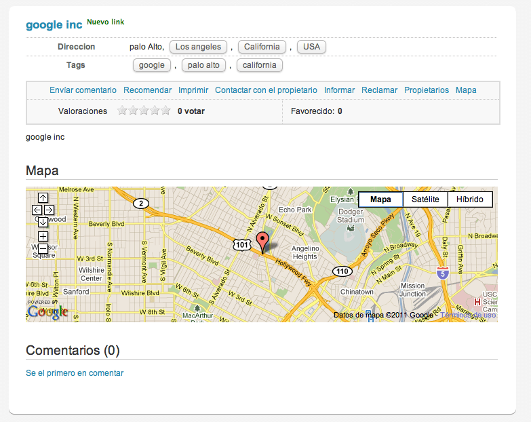Open Términos de uso map link
Screen dimensions: 531x422
click(468, 315)
